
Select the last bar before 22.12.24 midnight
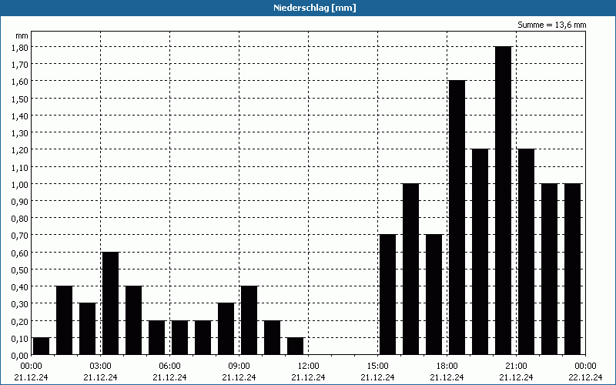573,269
